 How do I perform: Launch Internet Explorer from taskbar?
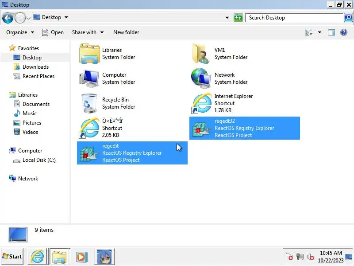click(38, 257)
